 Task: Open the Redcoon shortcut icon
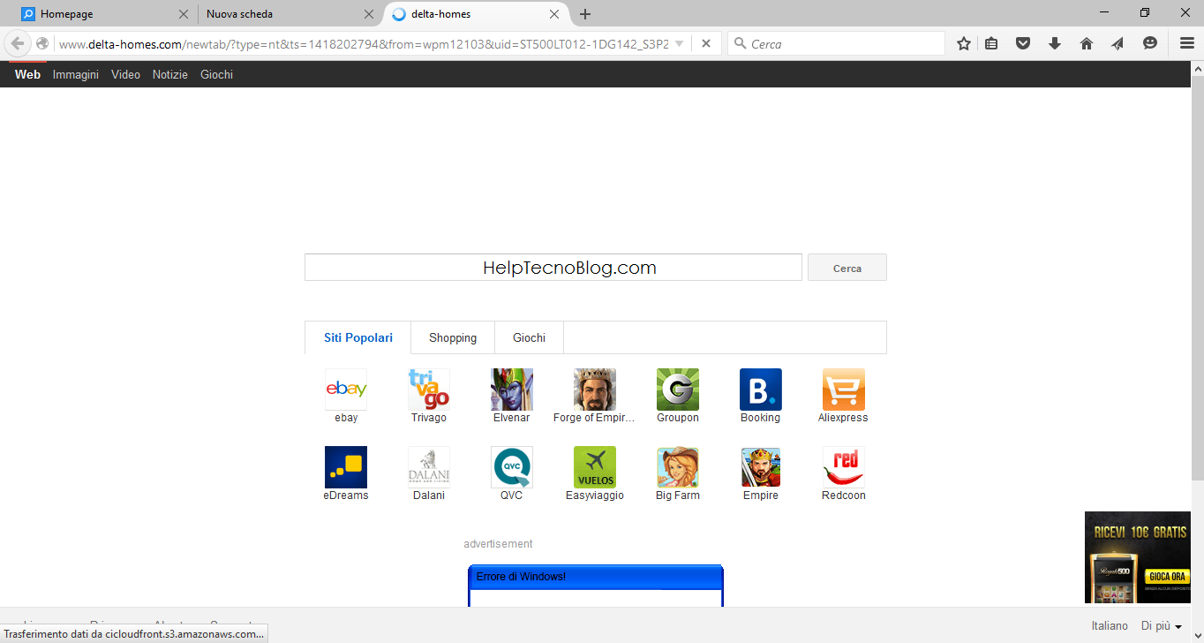(x=844, y=467)
